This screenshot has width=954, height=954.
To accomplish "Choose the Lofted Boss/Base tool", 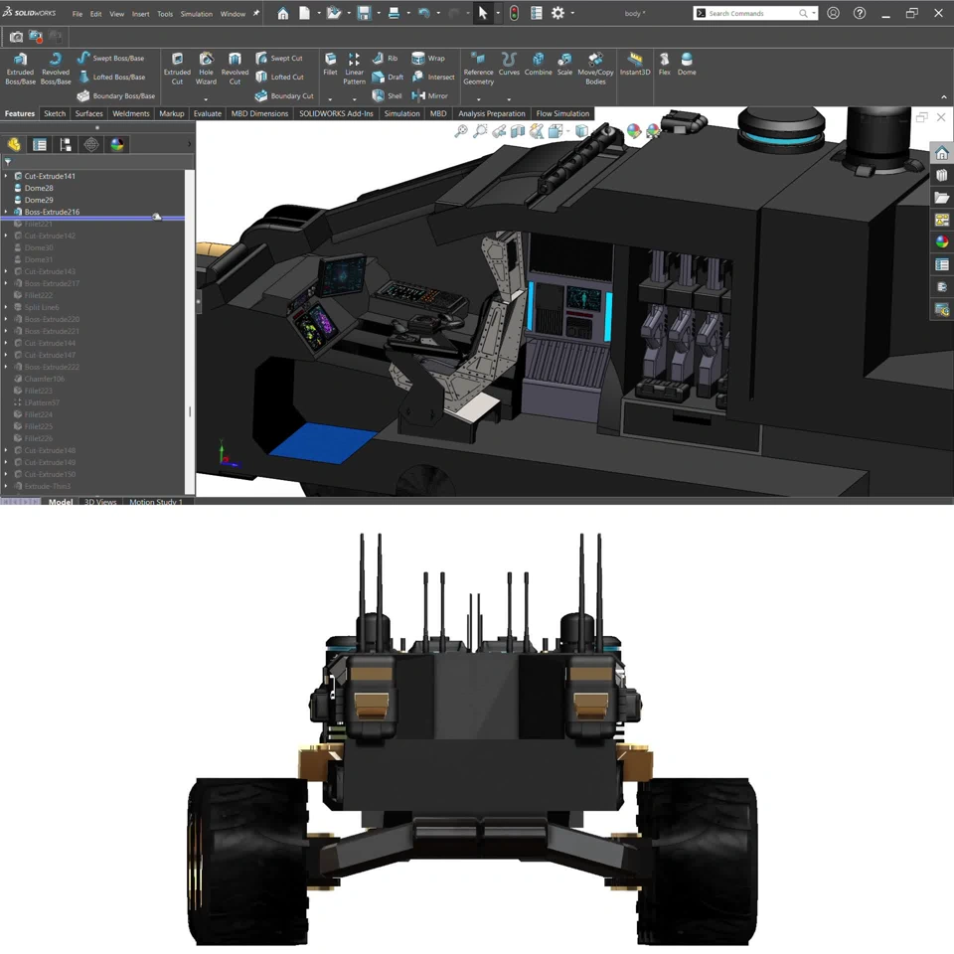I will (x=111, y=77).
